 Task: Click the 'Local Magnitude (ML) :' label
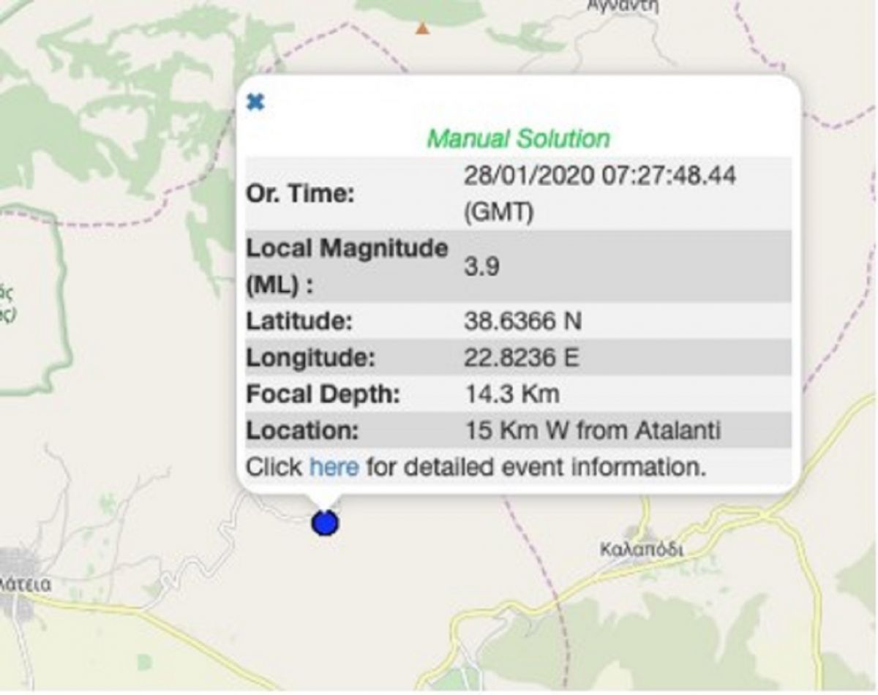point(347,267)
